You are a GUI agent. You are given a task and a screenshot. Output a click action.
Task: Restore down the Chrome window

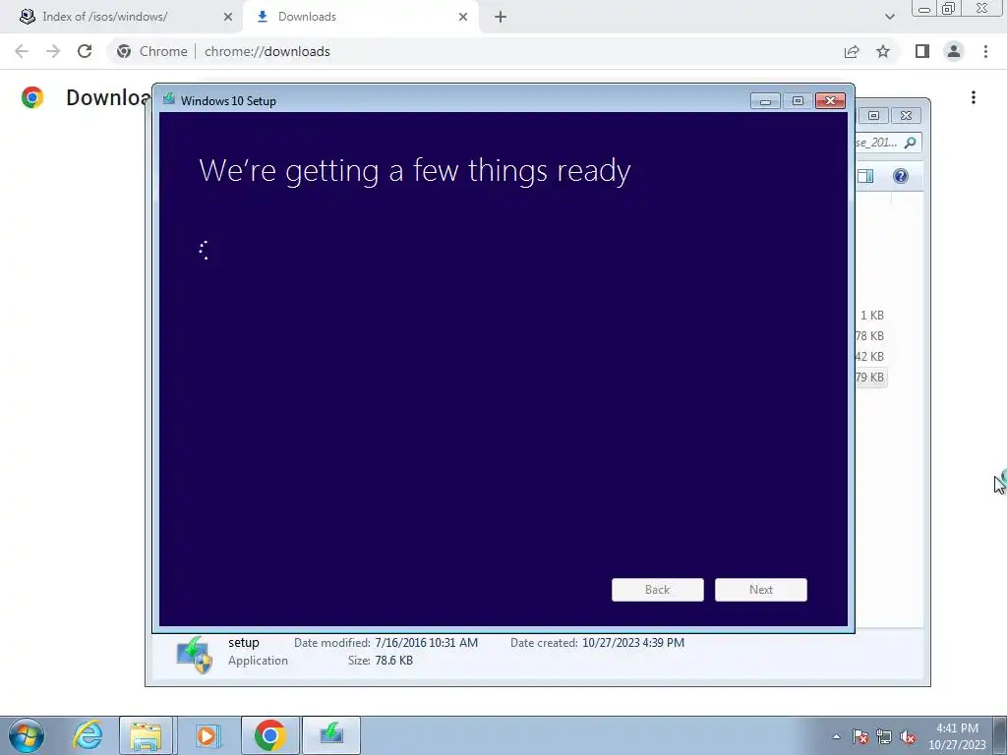tap(949, 8)
